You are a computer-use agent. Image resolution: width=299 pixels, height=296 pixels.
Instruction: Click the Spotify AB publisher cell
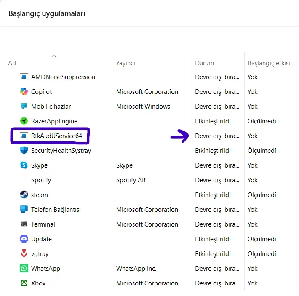[x=131, y=180]
